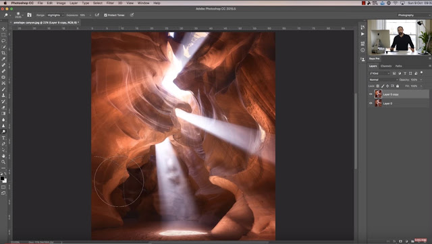Open the Info panel icon
This screenshot has height=244, width=432.
click(362, 50)
